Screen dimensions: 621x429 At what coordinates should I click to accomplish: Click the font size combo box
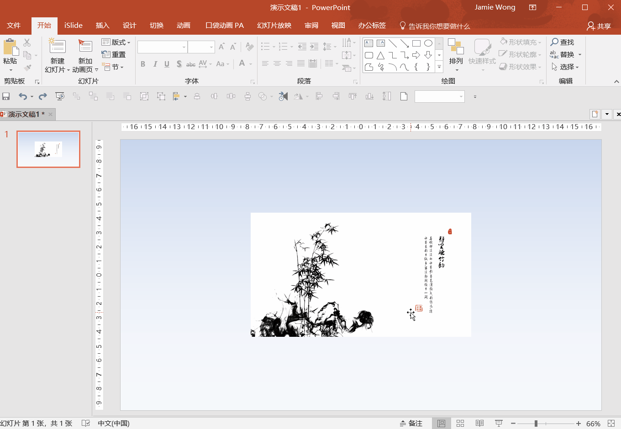click(201, 47)
